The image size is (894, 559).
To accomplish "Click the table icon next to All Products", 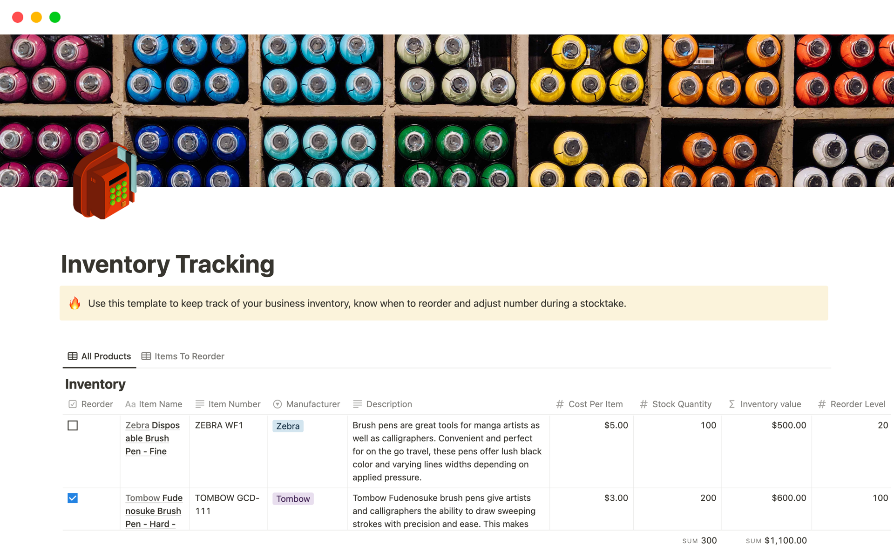I will click(72, 356).
